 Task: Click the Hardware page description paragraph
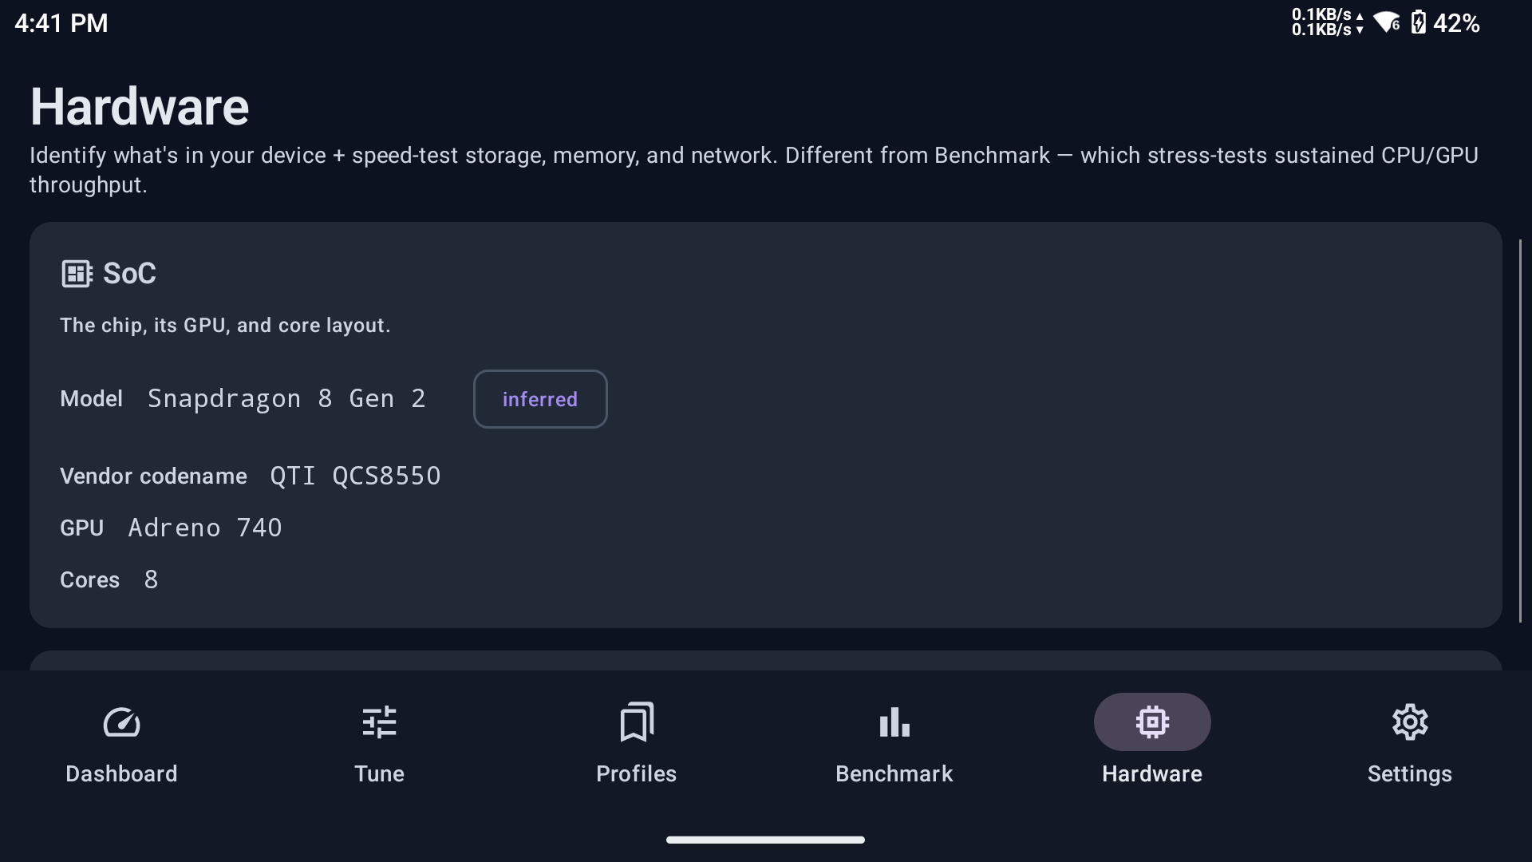point(754,169)
